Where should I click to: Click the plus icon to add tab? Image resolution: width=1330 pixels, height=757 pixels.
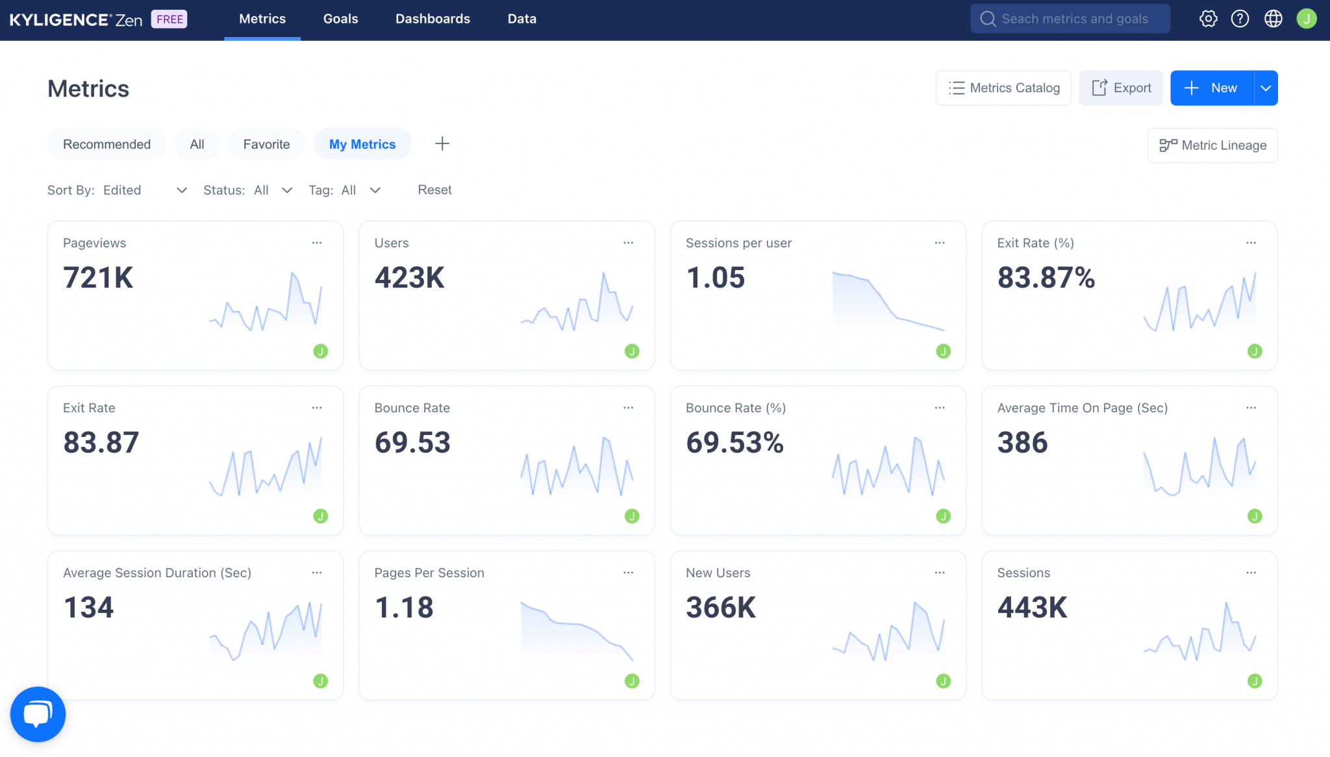[x=442, y=143]
